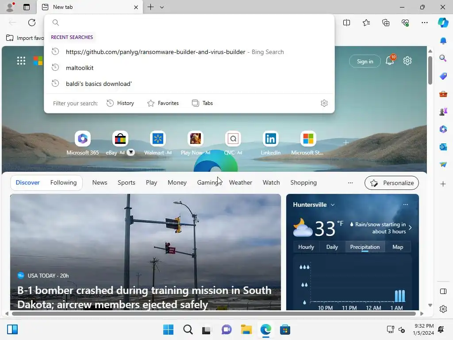Switch to the Discover tab

[x=28, y=182]
